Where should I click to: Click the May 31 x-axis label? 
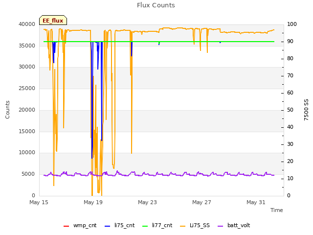pos(256,202)
